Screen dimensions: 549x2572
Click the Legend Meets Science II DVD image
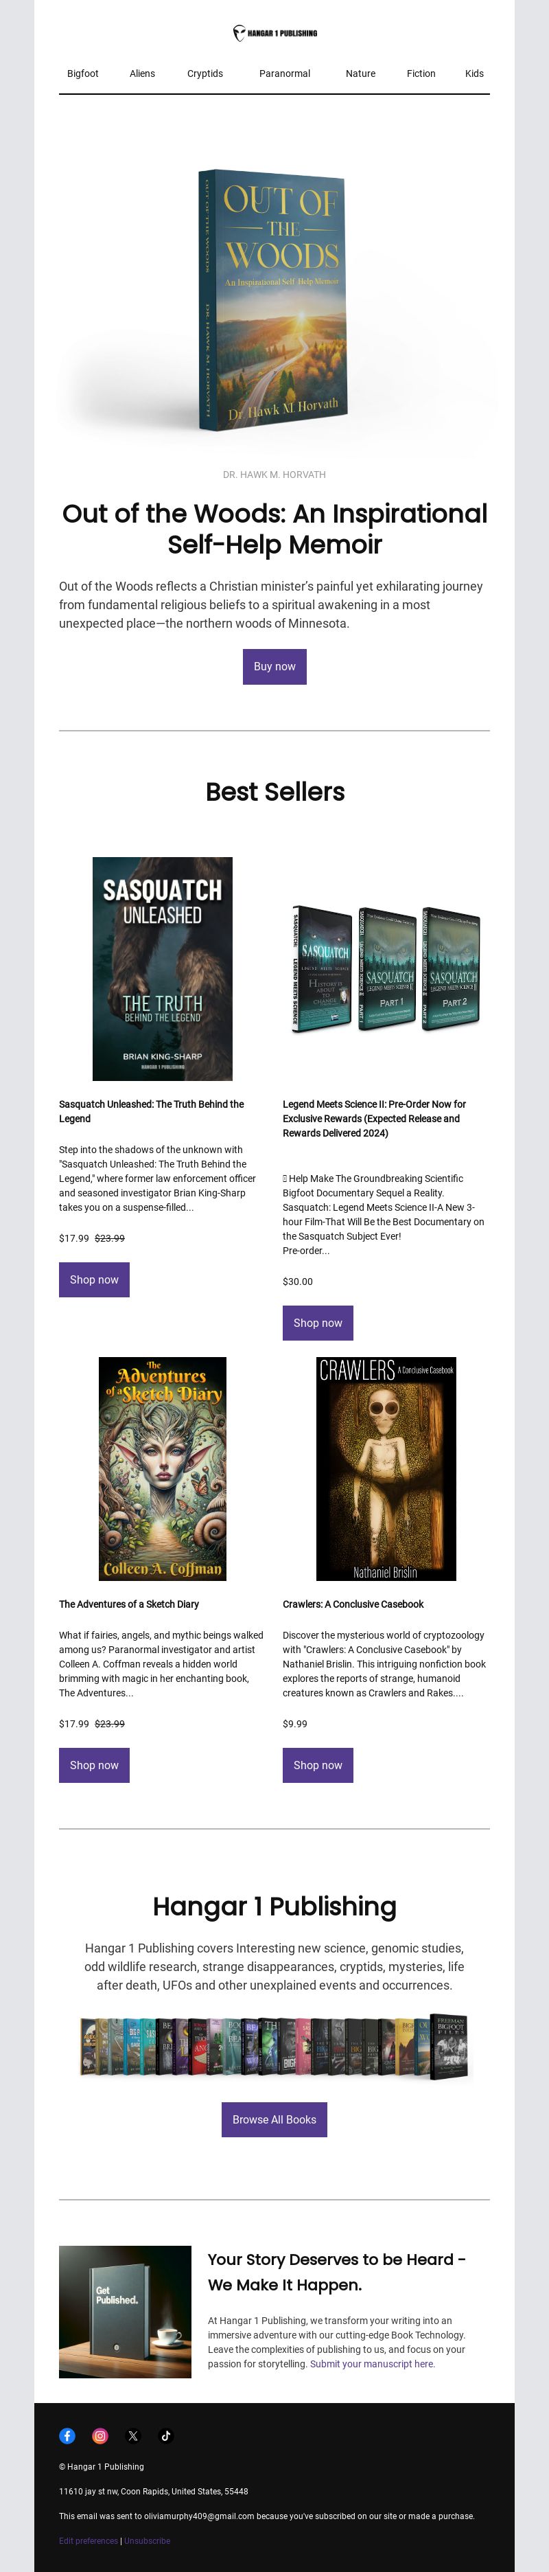point(386,968)
